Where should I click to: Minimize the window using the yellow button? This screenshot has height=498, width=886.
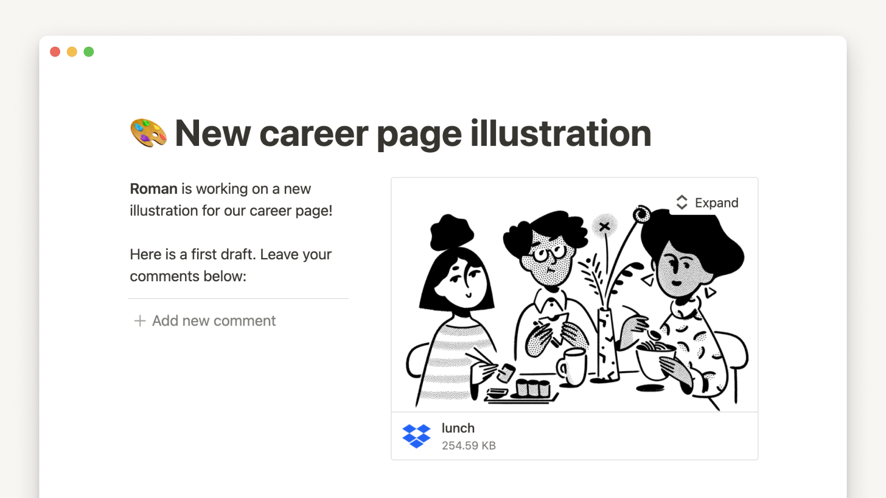pos(72,52)
